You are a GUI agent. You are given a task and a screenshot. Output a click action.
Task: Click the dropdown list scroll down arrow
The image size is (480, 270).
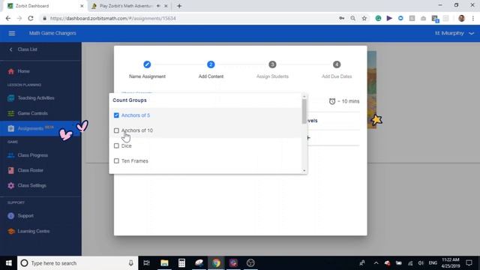coord(304,170)
